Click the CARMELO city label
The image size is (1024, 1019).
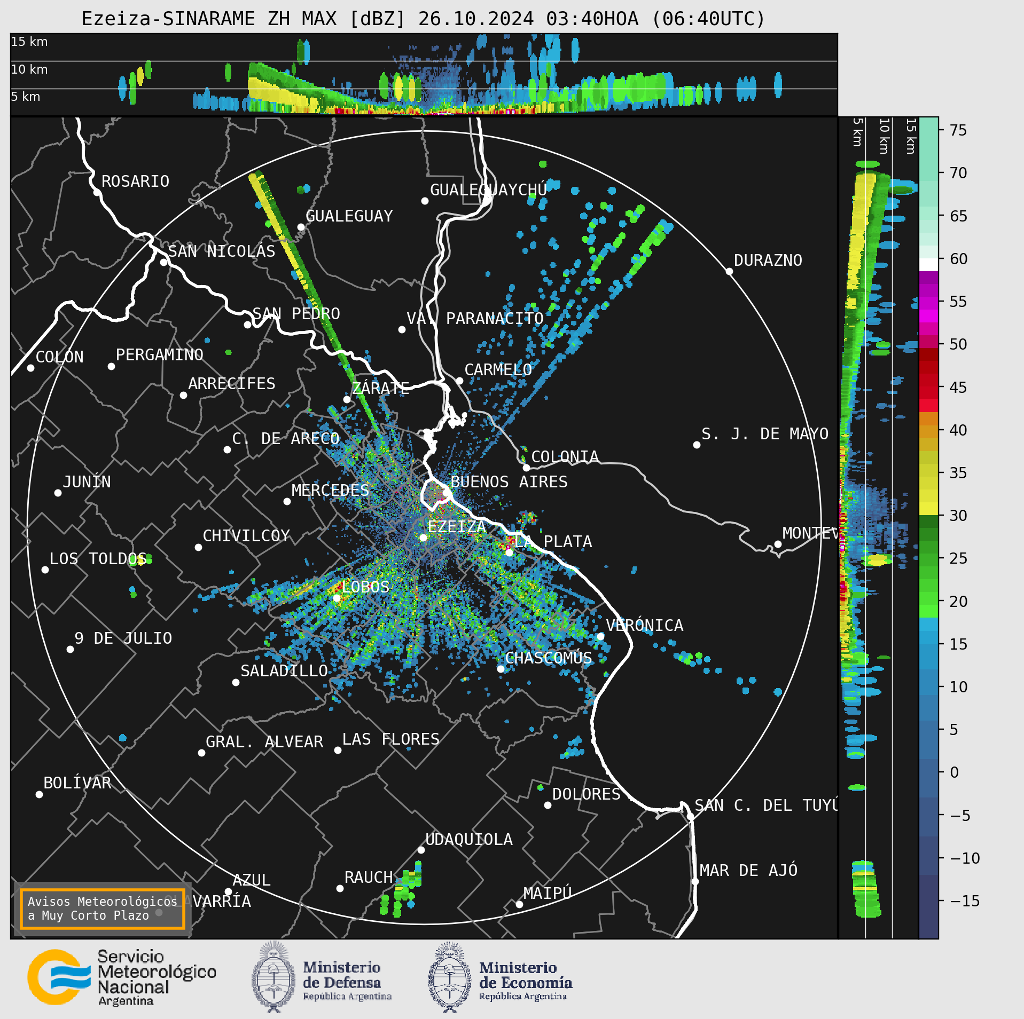pos(498,370)
